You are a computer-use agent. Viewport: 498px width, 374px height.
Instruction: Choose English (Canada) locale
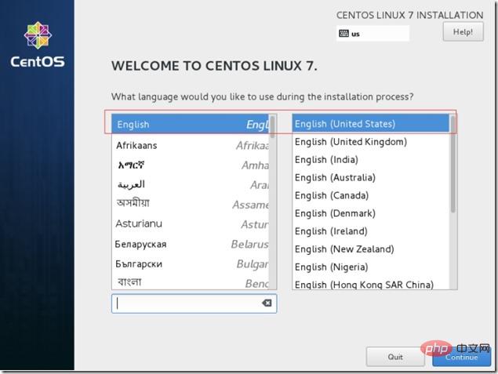point(371,195)
